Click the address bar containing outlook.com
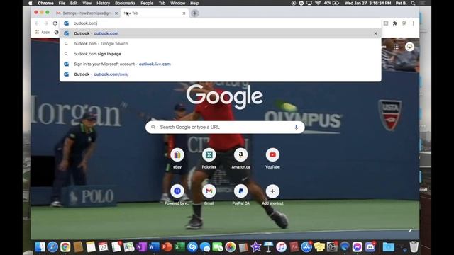The height and width of the screenshot is (255, 454). pyautogui.click(x=221, y=23)
